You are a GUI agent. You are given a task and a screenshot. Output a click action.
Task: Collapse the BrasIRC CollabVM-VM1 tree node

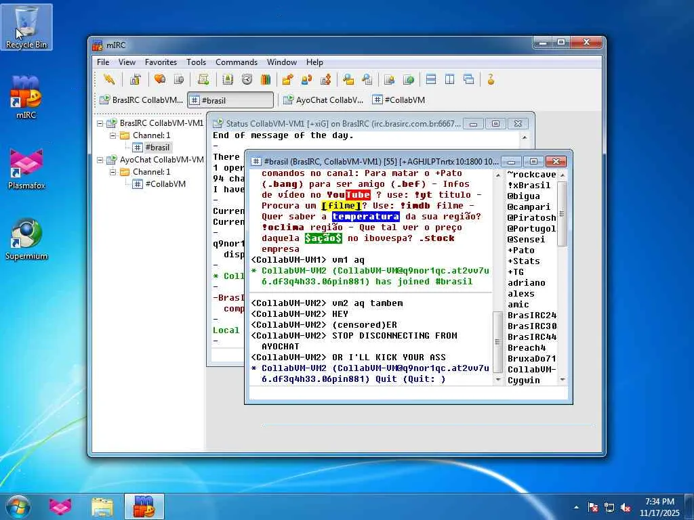pyautogui.click(x=100, y=123)
